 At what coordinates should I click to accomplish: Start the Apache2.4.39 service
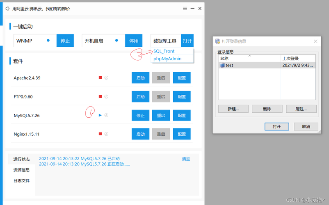point(140,78)
